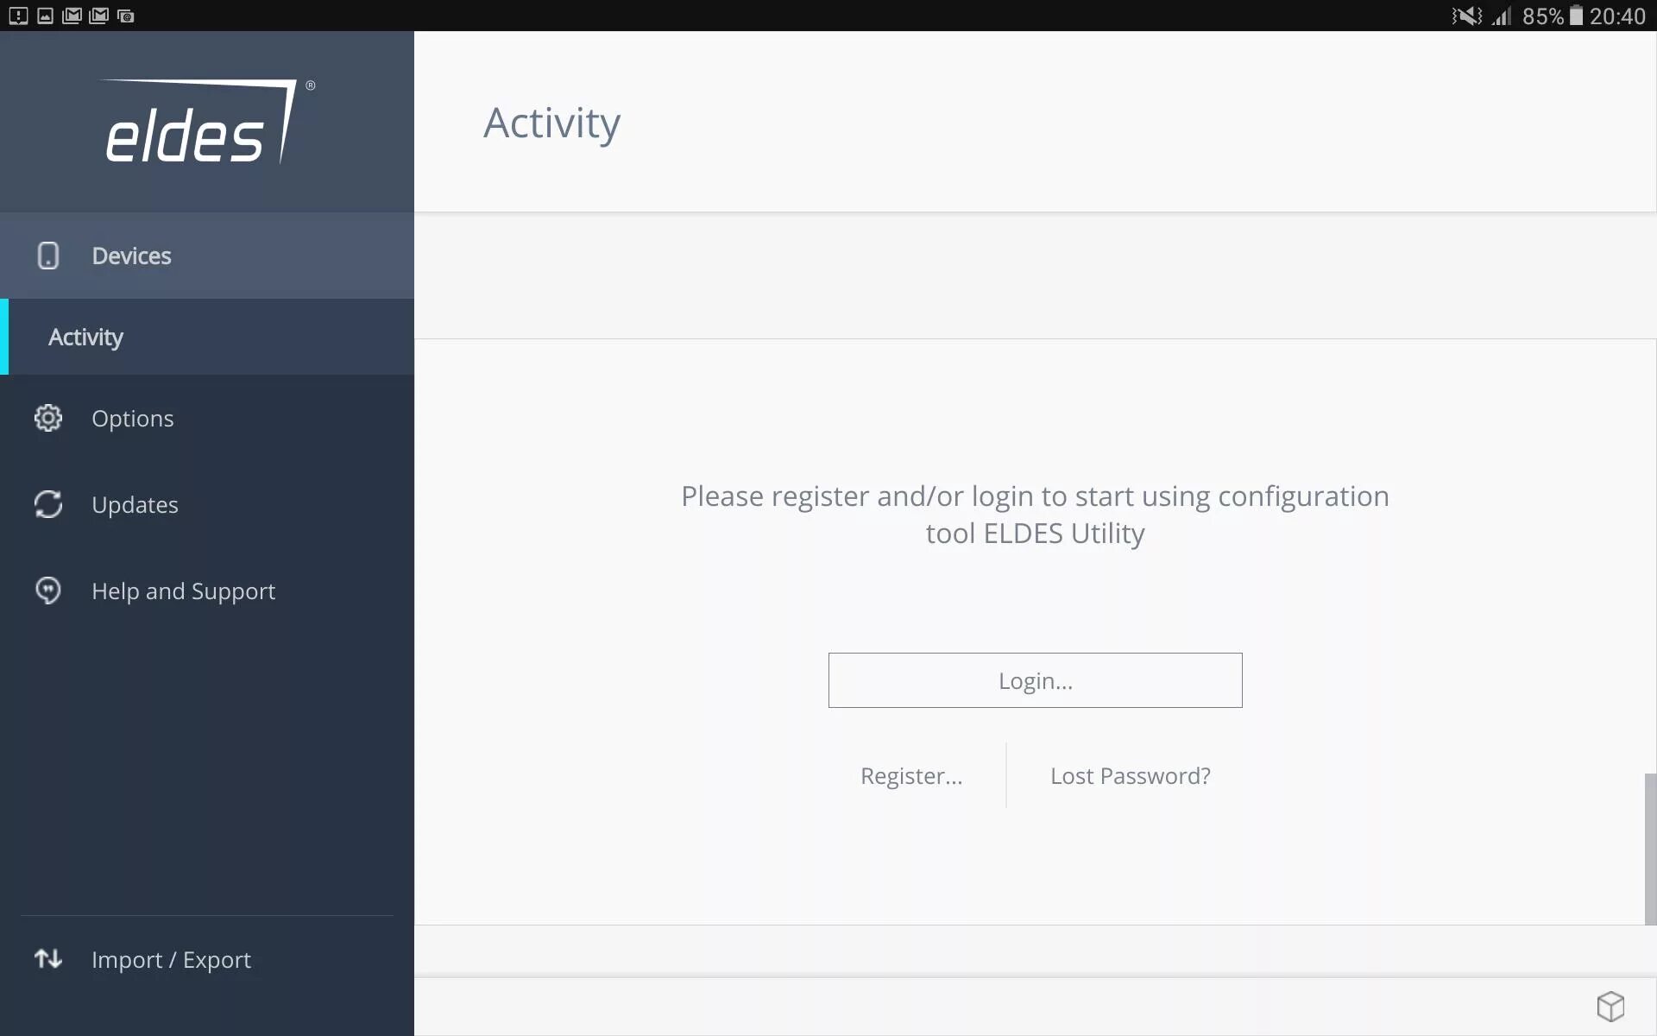Image resolution: width=1657 pixels, height=1036 pixels.
Task: Click the Updates refresh arrows icon
Action: click(x=48, y=504)
